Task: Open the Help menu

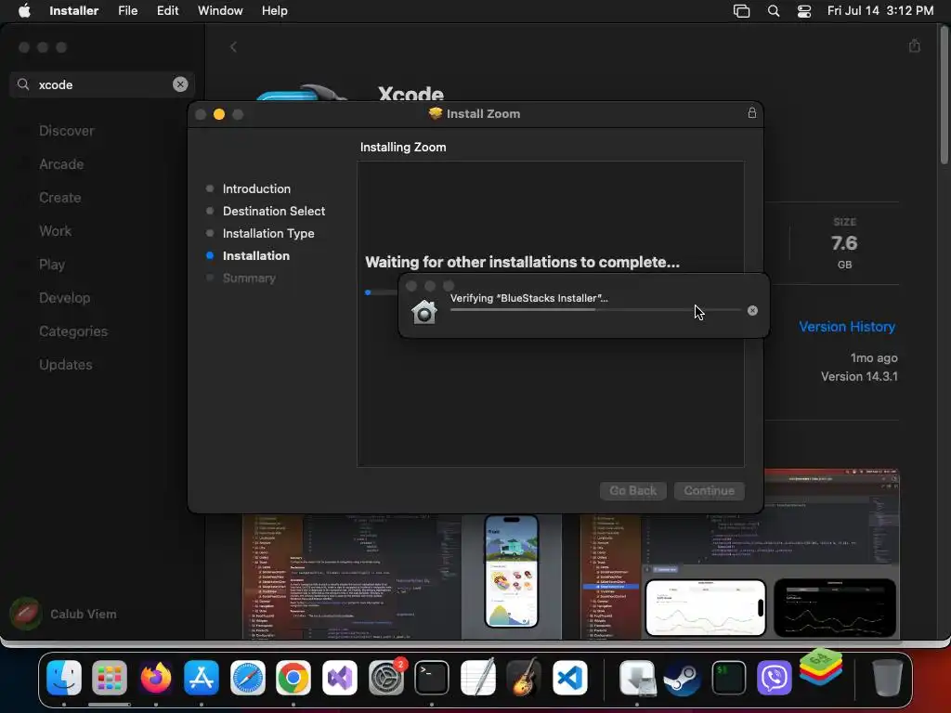Action: 275,11
